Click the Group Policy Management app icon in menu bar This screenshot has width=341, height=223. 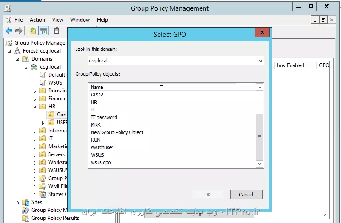point(8,20)
